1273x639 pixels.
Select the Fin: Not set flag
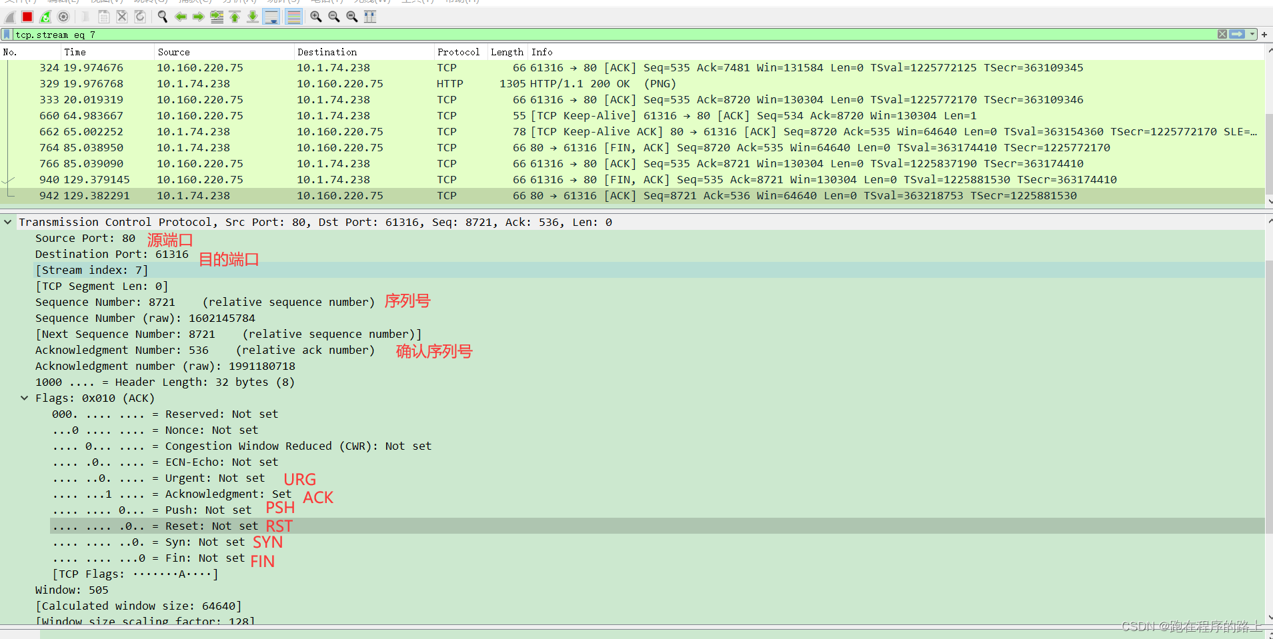pos(149,558)
